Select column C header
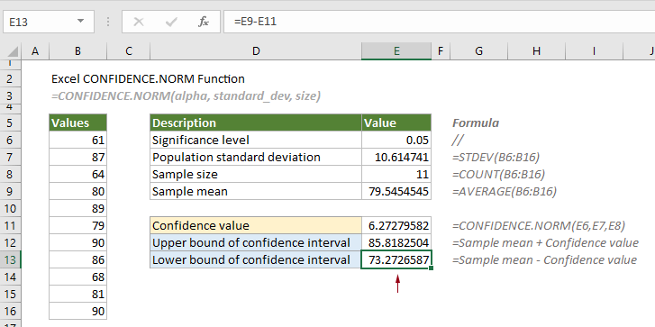655x327 pixels. pyautogui.click(x=128, y=51)
